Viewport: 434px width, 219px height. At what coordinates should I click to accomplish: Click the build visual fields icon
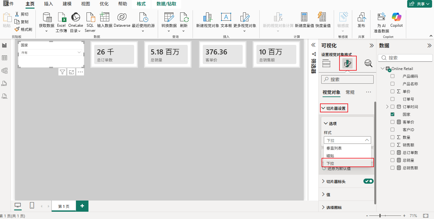tap(326, 64)
